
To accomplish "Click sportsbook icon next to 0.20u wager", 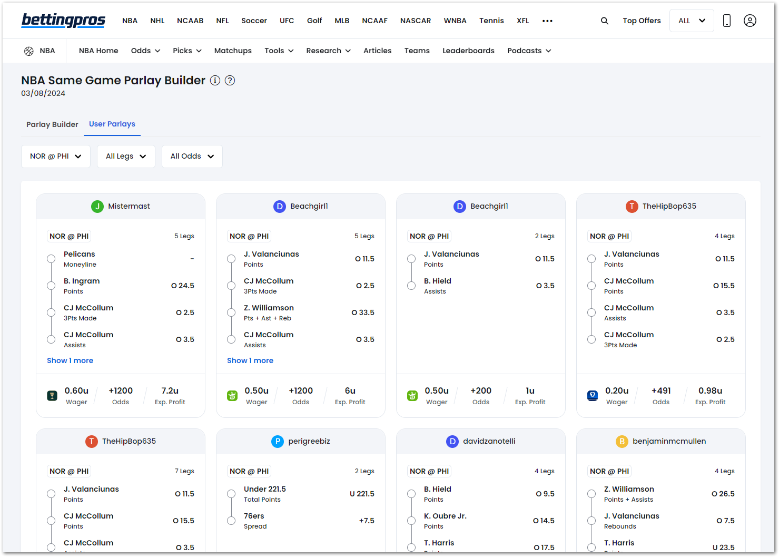I will coord(593,396).
